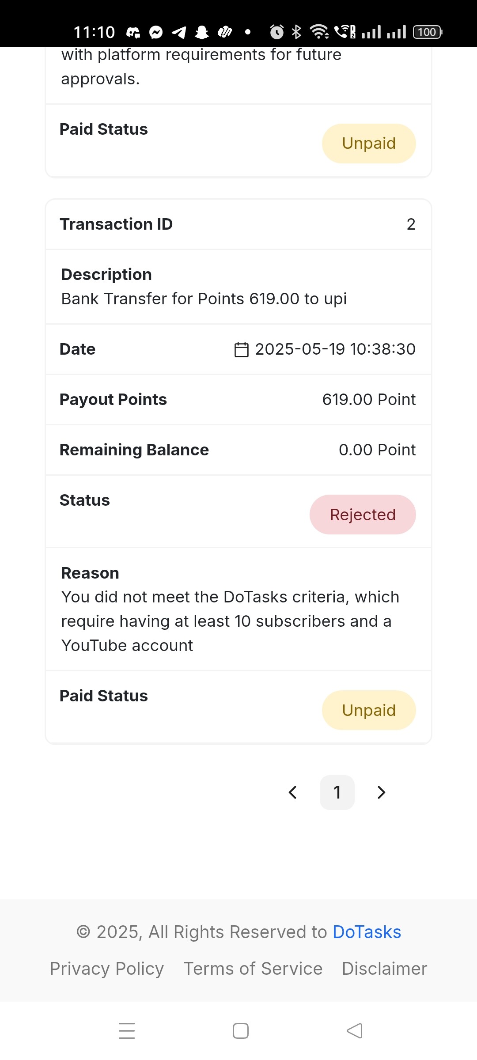The image size is (477, 1060).
Task: Open Terms of Service link
Action: [x=253, y=969]
